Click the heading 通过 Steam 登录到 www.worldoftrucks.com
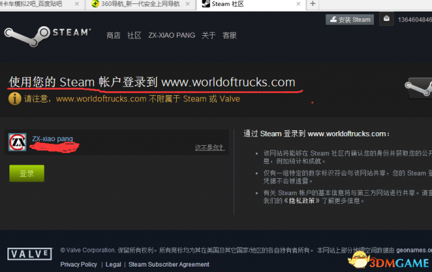The width and height of the screenshot is (432, 272). [x=317, y=134]
